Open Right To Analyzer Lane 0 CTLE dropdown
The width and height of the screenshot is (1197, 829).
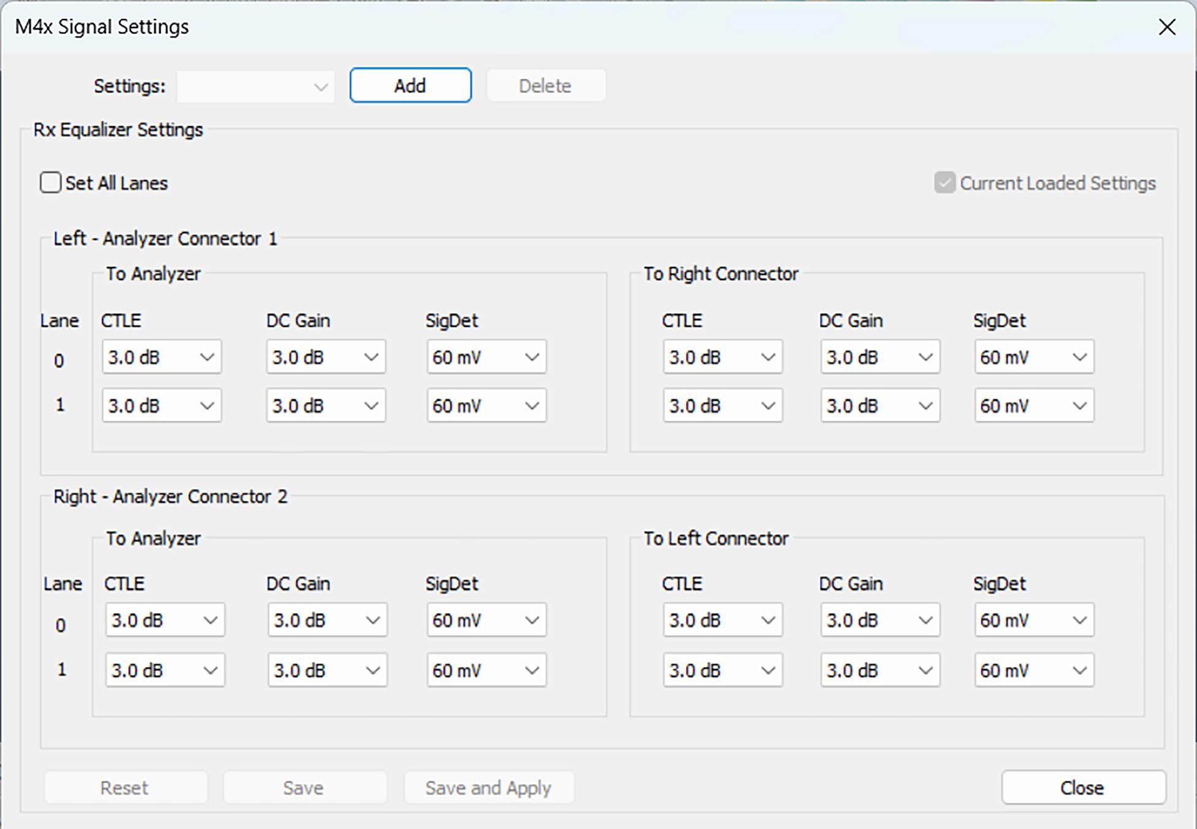165,620
